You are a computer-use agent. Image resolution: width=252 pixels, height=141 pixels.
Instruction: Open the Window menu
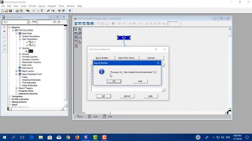(x=70, y=6)
